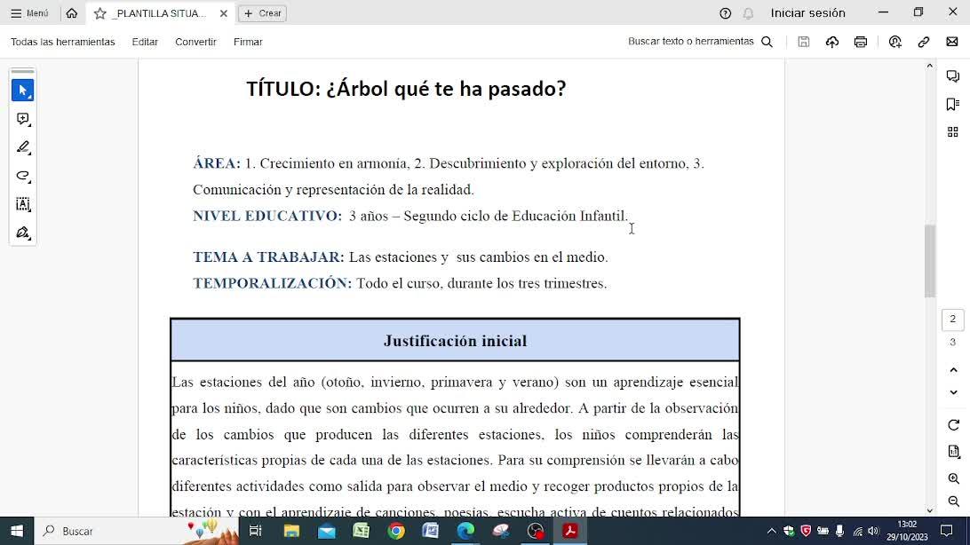Star the PLANTILLA SITUA document
This screenshot has width=970, height=545.
(x=99, y=13)
